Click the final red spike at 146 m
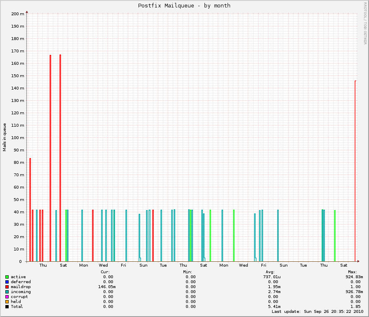This screenshot has width=369, height=317. tap(355, 171)
